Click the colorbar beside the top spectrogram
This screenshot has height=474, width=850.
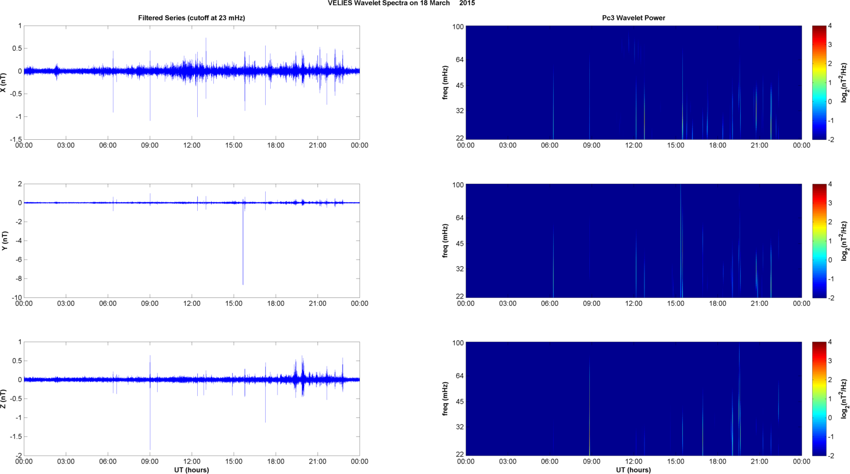819,82
